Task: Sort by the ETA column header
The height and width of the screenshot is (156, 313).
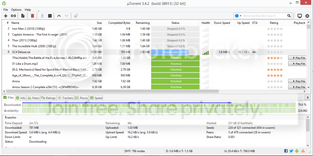Action: click(257, 23)
